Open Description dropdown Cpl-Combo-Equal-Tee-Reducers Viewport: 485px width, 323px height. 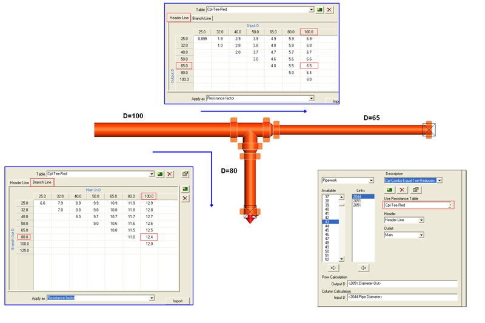(440, 180)
